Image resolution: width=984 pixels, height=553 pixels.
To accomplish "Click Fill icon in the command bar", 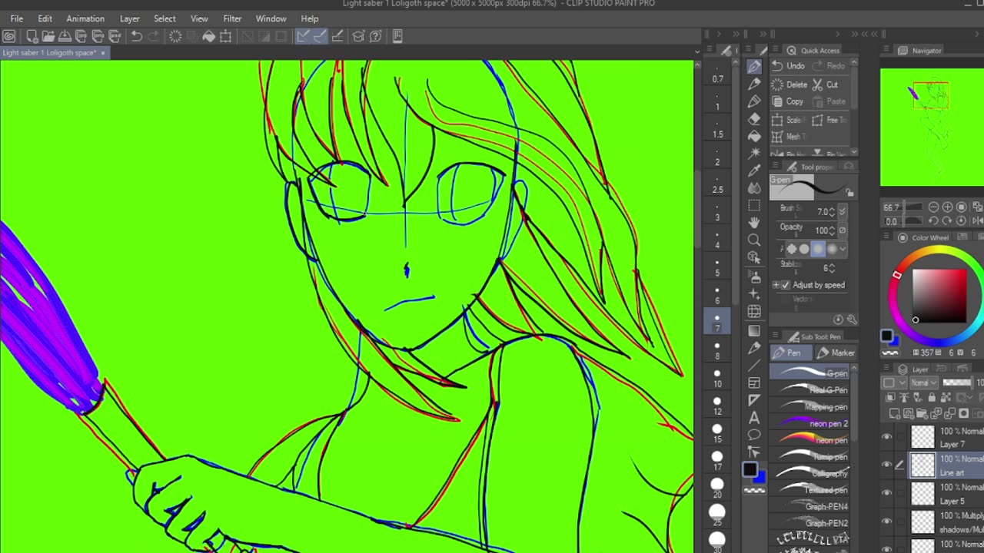I will coord(208,36).
